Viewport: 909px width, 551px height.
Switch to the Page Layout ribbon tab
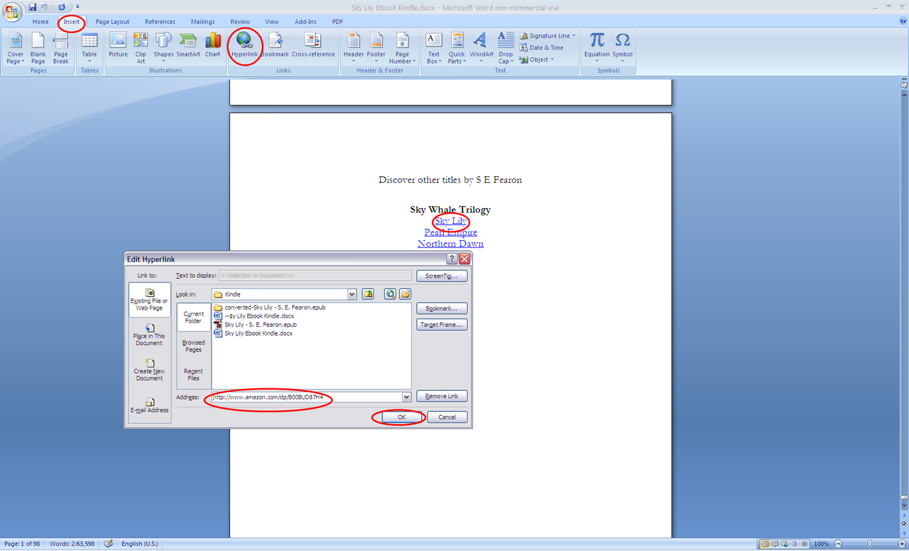[112, 22]
